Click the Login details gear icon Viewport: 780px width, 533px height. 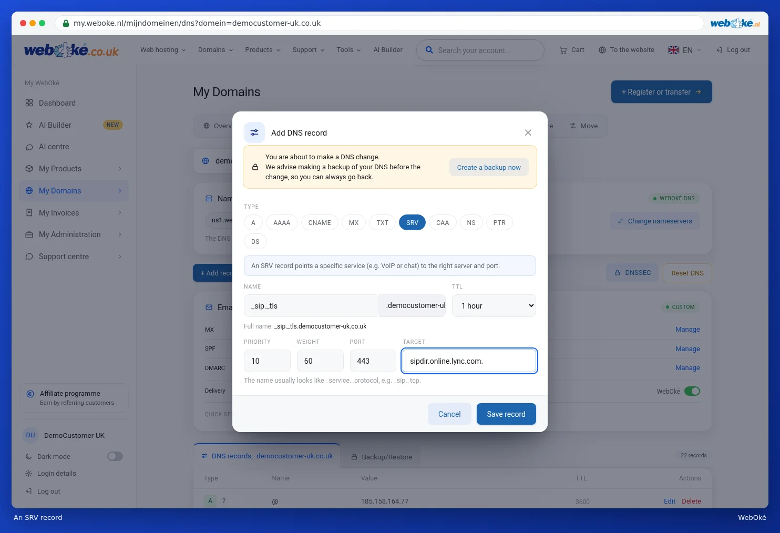tap(29, 474)
